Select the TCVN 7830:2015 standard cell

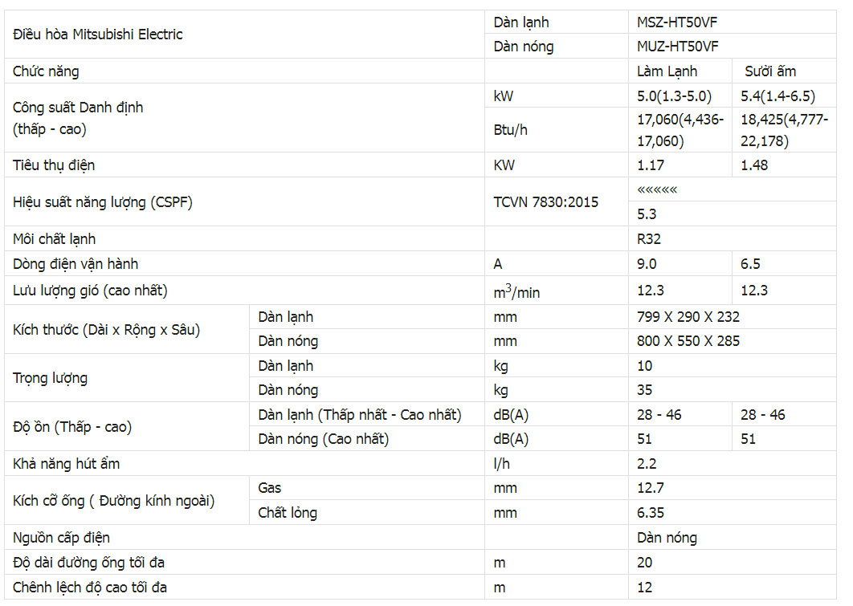[545, 202]
